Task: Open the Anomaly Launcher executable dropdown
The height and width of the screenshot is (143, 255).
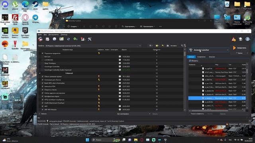Action: coord(209,50)
